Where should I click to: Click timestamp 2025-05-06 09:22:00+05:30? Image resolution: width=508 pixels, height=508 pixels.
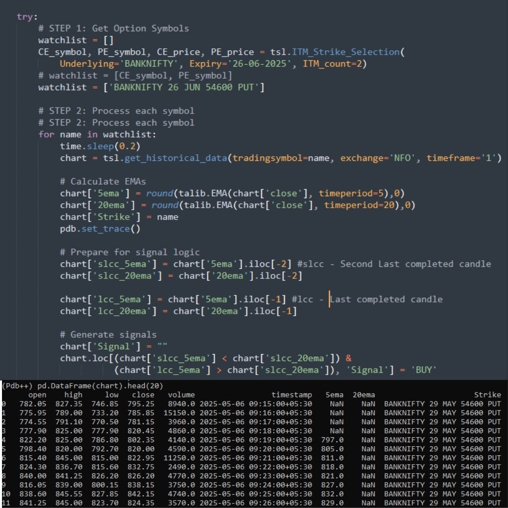coord(255,467)
